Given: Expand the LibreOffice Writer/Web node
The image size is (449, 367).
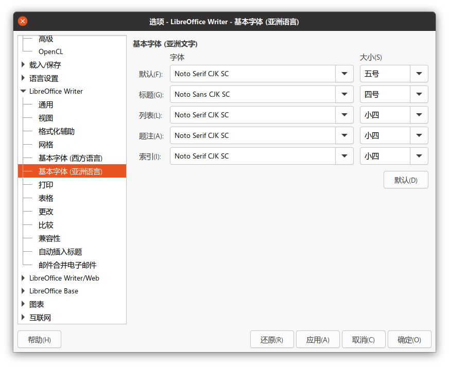Looking at the screenshot, I should click(x=23, y=278).
